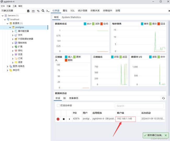170x141 pixels.
Task: Open the search objects magnifier icon
Action: pyautogui.click(x=43, y=11)
